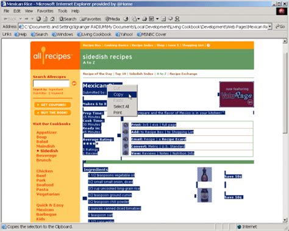Click the icon beside Add to Recipe Box

[126, 132]
